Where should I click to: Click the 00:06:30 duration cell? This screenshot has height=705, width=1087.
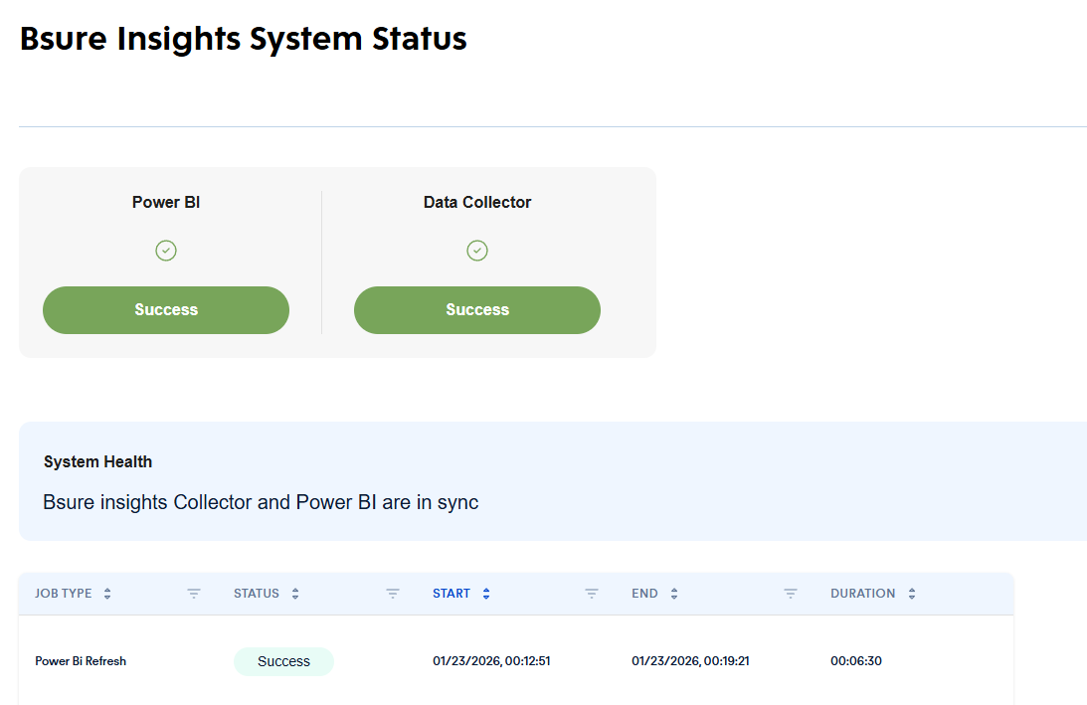[855, 661]
